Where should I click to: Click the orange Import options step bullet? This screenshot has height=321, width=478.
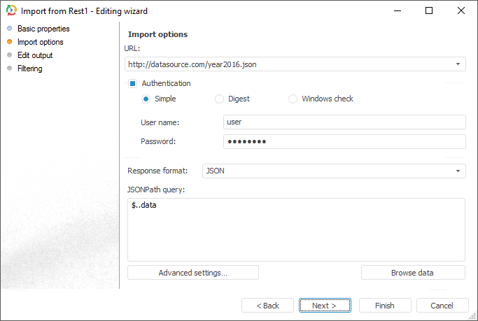(9, 43)
